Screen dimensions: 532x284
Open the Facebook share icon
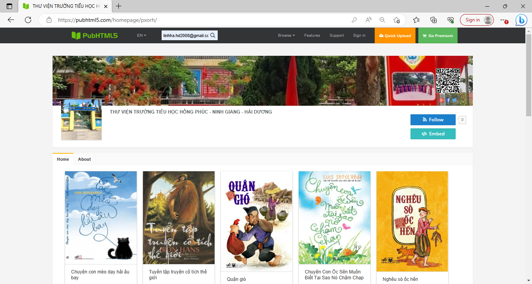coord(448,100)
